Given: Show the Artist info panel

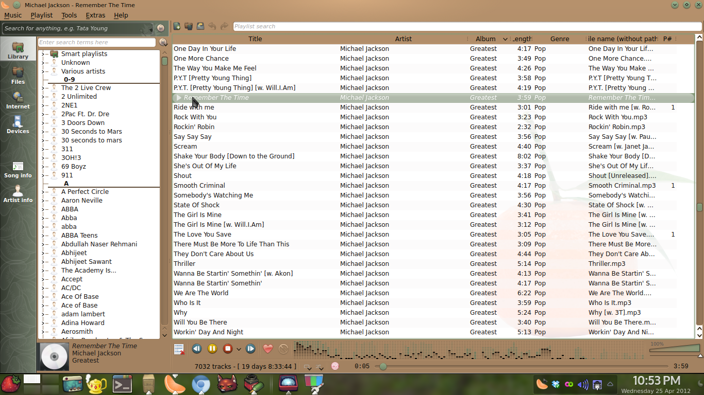Looking at the screenshot, I should [18, 194].
